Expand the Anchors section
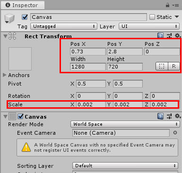The height and width of the screenshot is (173, 182). pos(5,75)
